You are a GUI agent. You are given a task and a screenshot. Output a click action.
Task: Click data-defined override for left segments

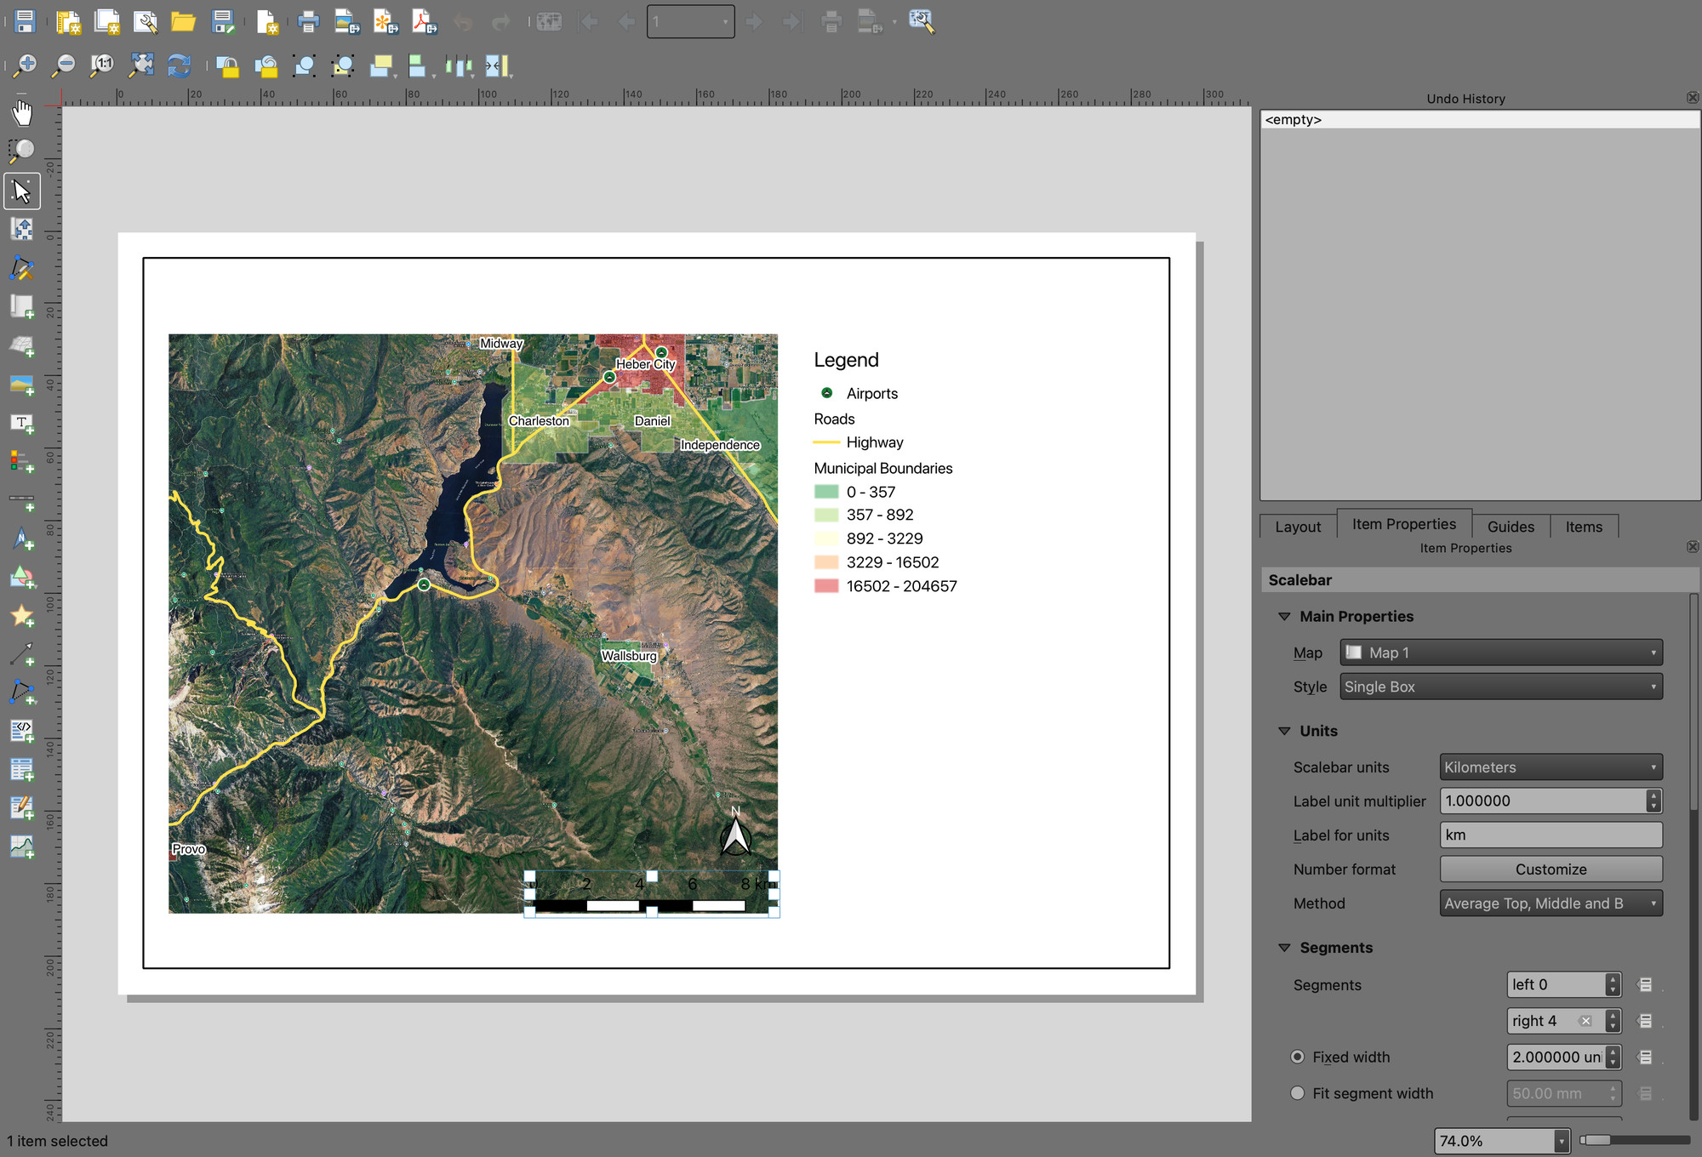point(1645,984)
